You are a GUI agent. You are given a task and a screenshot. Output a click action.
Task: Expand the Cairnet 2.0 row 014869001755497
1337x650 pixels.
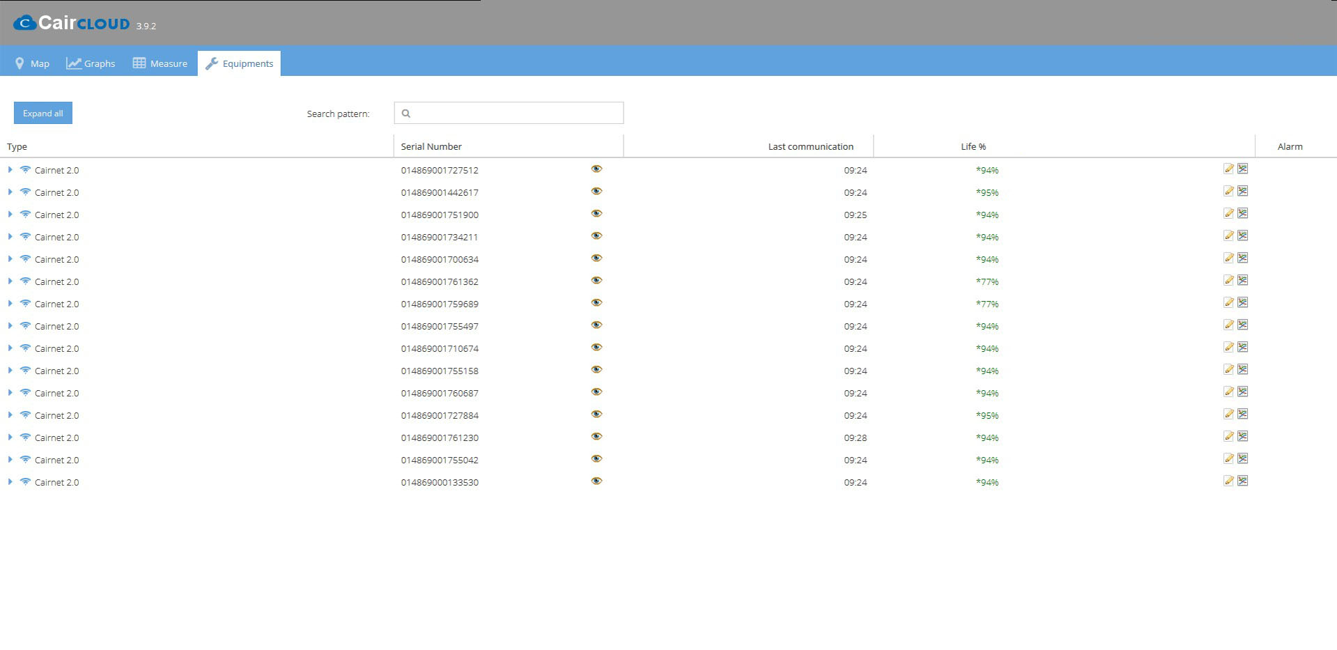click(x=10, y=326)
